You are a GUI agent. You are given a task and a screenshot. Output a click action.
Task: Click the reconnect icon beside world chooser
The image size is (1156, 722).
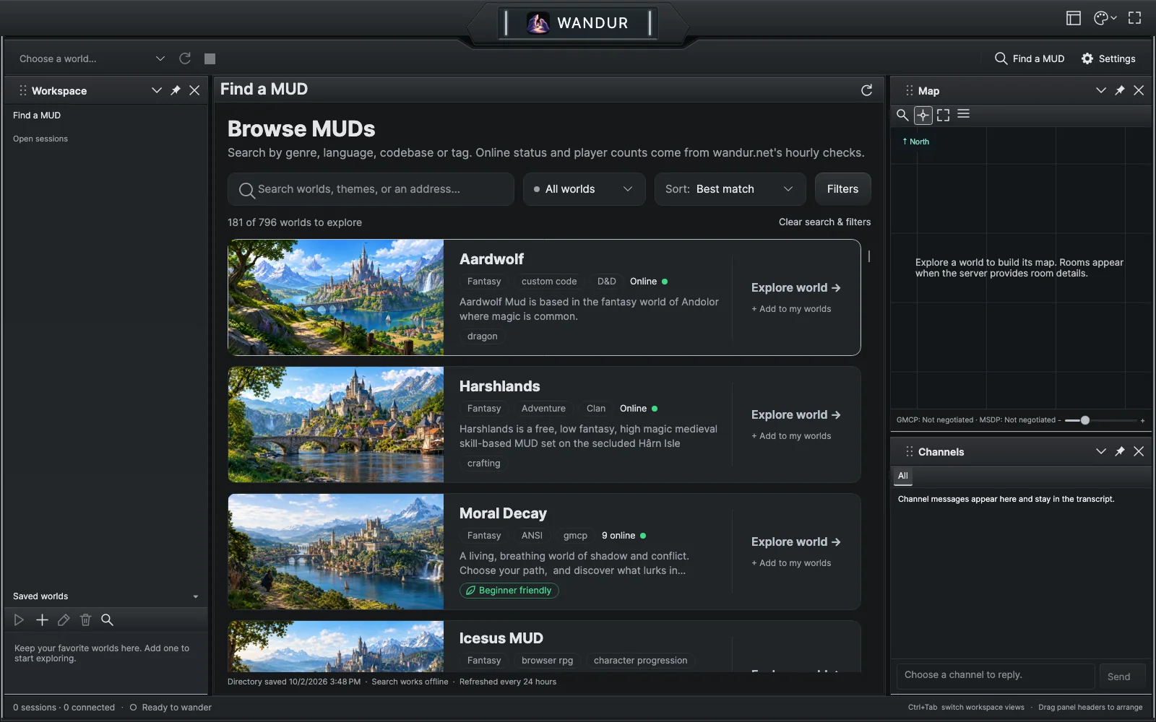click(185, 58)
